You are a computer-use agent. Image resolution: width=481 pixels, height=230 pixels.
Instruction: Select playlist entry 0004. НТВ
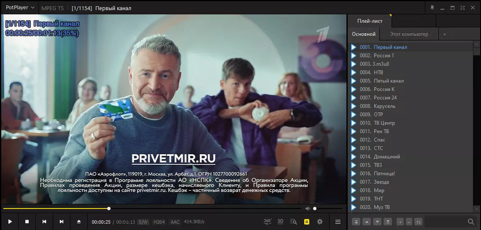click(x=411, y=72)
